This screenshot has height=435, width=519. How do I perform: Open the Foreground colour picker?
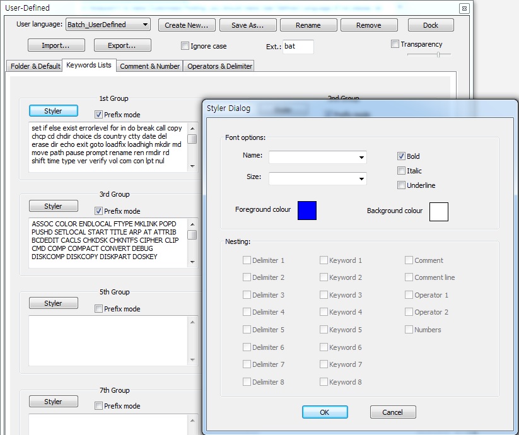click(306, 211)
